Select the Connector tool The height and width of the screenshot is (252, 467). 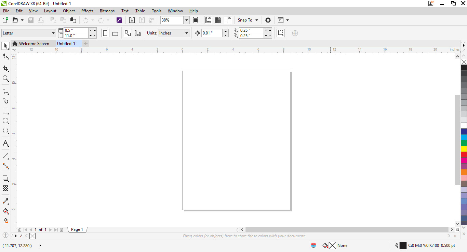point(6,166)
